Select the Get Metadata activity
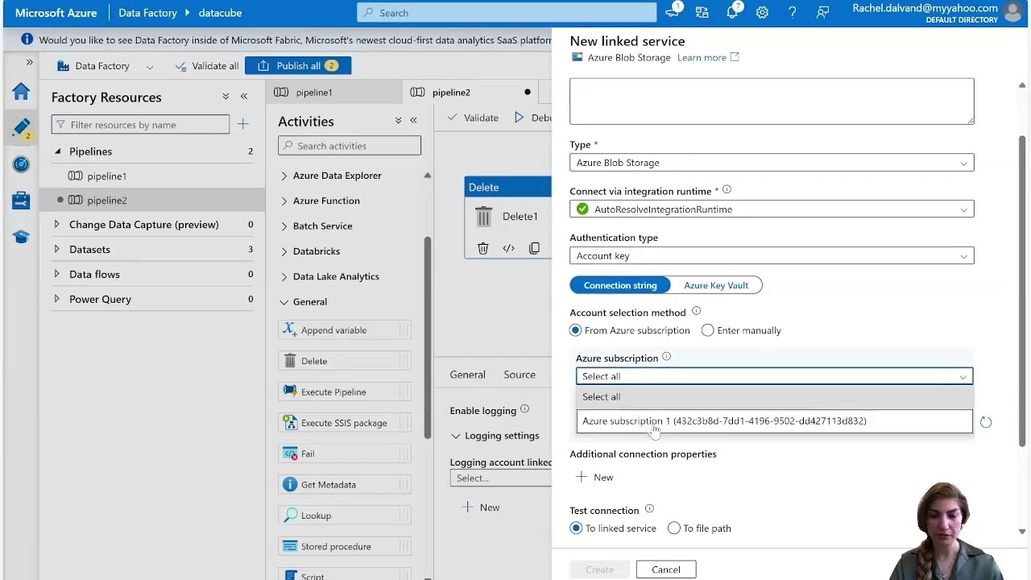1031x580 pixels. pos(345,485)
